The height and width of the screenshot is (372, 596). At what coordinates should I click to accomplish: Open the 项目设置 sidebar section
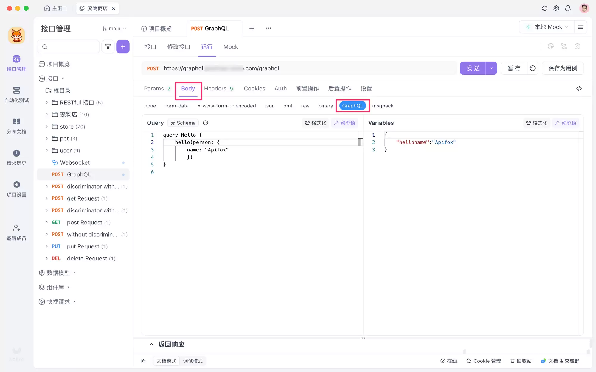click(x=16, y=189)
